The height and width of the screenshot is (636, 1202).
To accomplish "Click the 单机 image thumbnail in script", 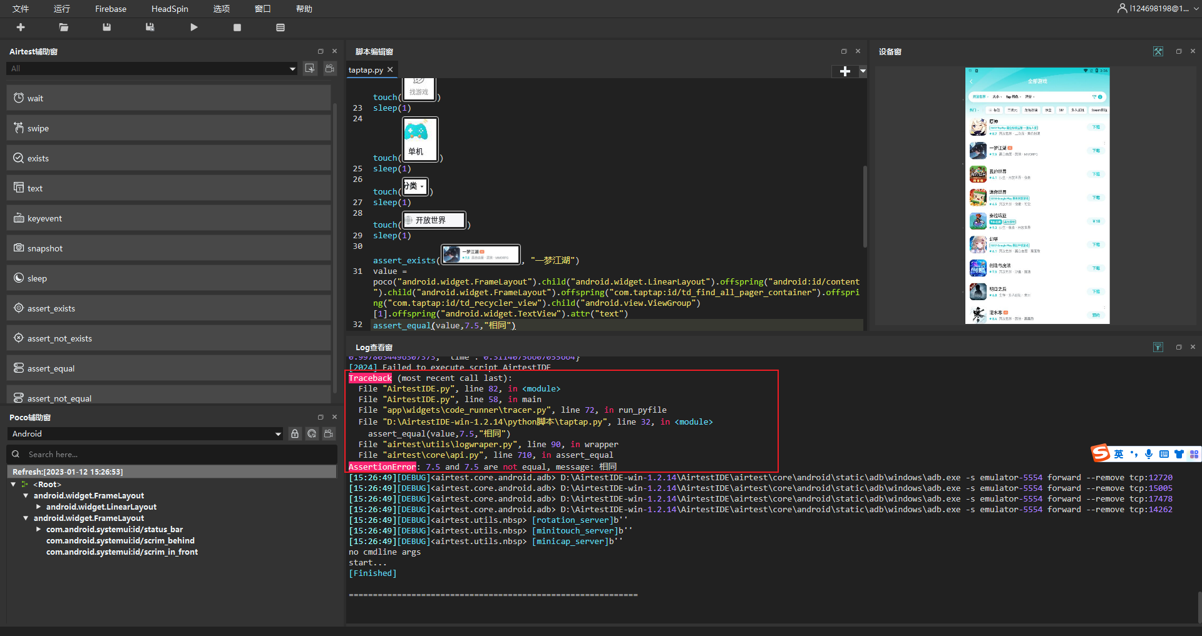I will 420,139.
